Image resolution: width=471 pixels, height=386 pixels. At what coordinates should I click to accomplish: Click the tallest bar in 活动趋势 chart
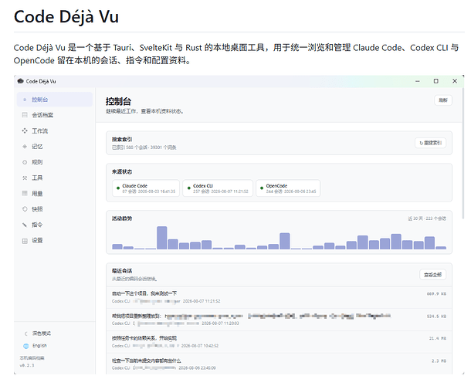point(162,238)
